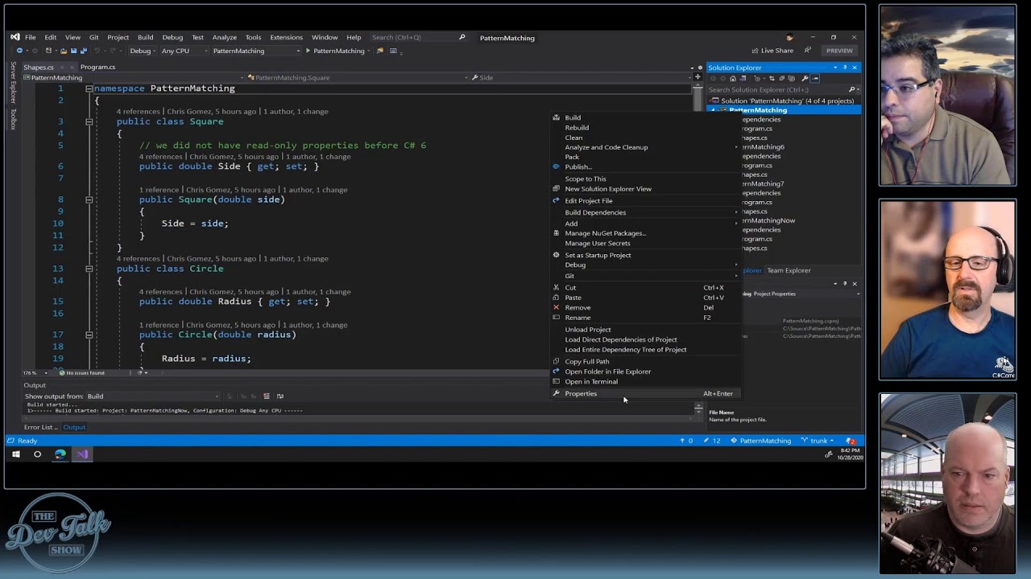
Task: Click the PatternMatching repository in status bar
Action: click(x=761, y=441)
